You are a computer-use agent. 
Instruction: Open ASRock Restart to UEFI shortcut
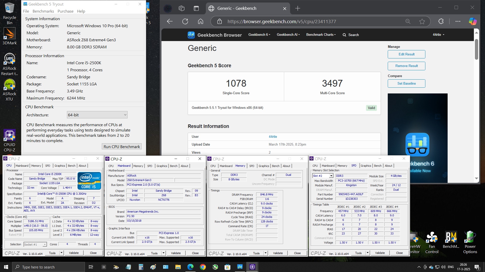[x=10, y=64]
